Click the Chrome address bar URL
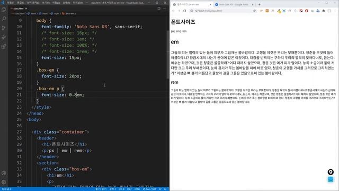 pyautogui.click(x=208, y=11)
